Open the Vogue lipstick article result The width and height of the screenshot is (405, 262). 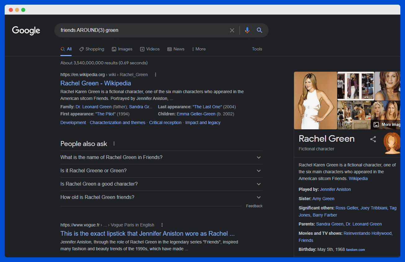pos(147,234)
